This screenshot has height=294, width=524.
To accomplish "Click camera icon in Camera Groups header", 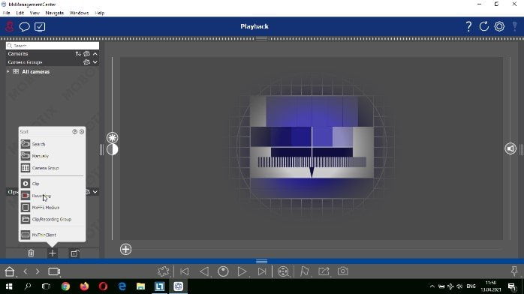I will point(87,62).
